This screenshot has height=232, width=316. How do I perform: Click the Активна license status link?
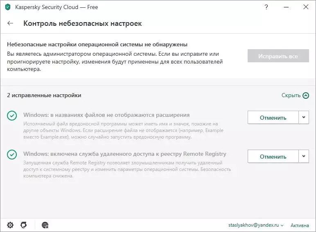[x=300, y=225]
